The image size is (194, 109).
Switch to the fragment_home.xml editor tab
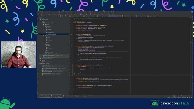click(89, 16)
